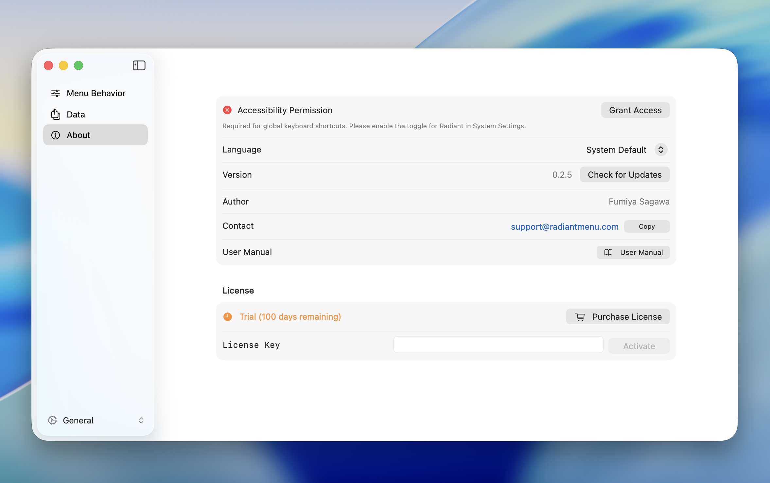
Task: Open the Data section via share icon
Action: [x=55, y=114]
